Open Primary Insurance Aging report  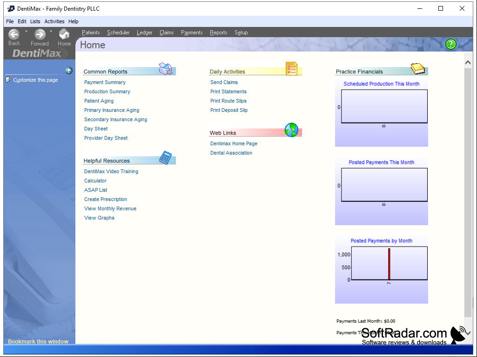[112, 110]
